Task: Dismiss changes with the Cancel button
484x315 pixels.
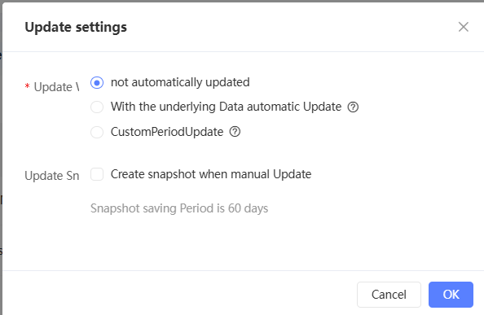Action: tap(389, 295)
